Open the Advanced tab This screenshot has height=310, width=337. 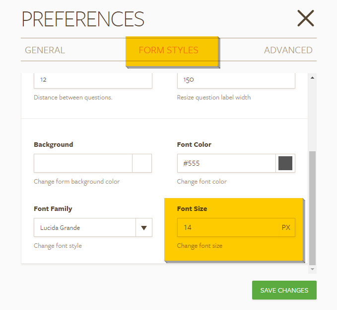pyautogui.click(x=288, y=50)
